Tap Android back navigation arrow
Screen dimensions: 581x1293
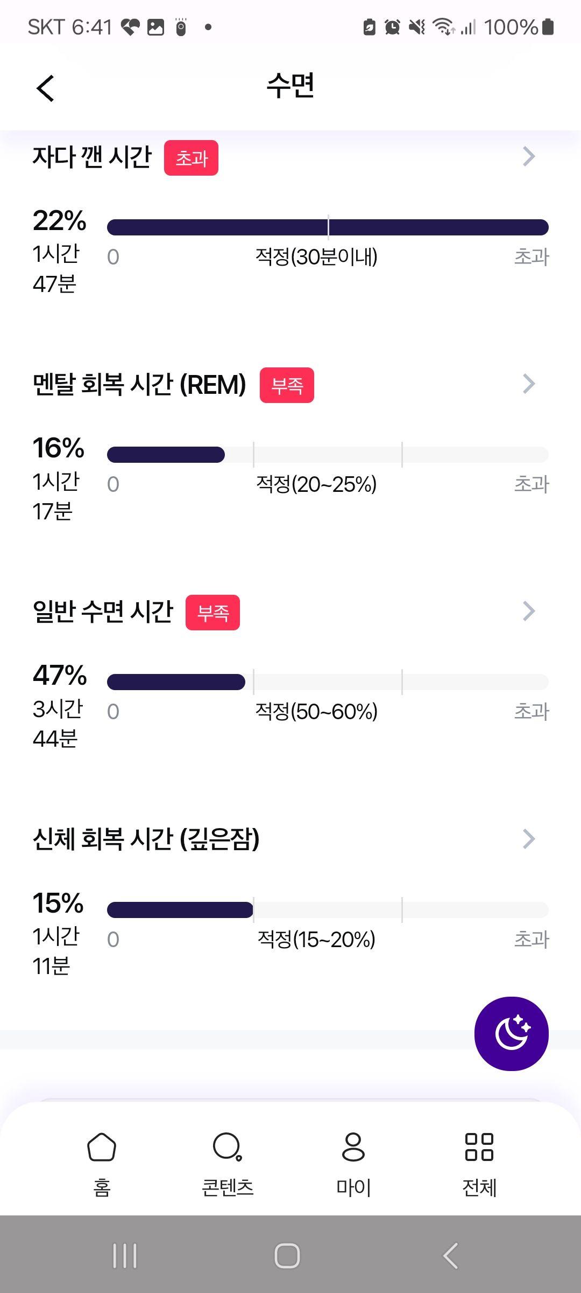(x=451, y=1256)
